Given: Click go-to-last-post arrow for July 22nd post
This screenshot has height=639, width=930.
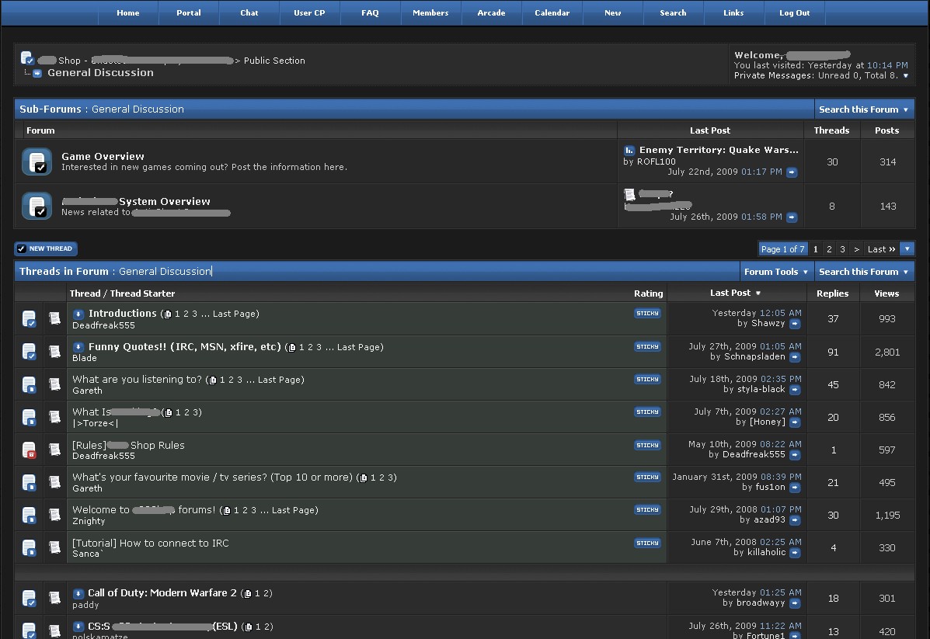Looking at the screenshot, I should coord(792,172).
